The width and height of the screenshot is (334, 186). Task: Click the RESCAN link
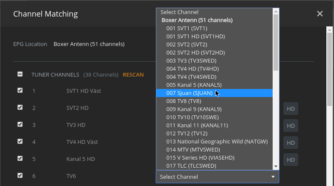pos(133,74)
